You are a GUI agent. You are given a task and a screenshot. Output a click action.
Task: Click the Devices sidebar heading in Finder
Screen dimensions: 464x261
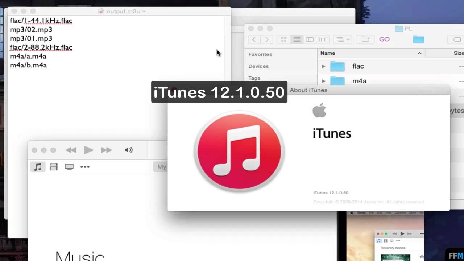(258, 66)
